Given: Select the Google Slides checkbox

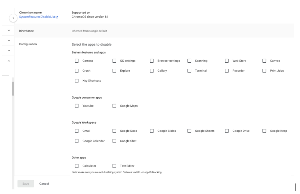Looking at the screenshot, I should (152, 131).
